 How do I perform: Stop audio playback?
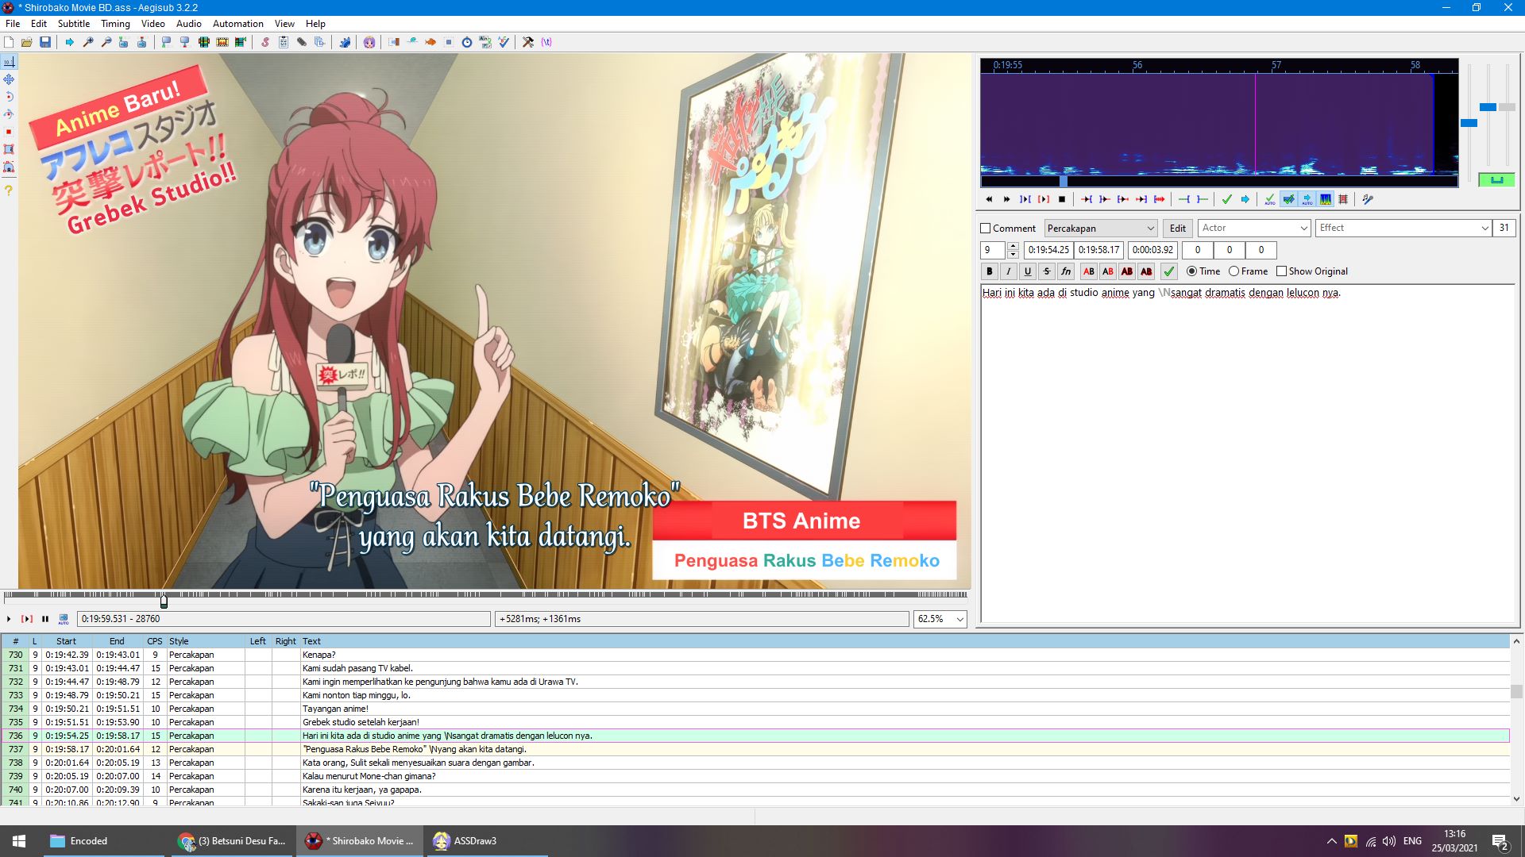pyautogui.click(x=1062, y=199)
